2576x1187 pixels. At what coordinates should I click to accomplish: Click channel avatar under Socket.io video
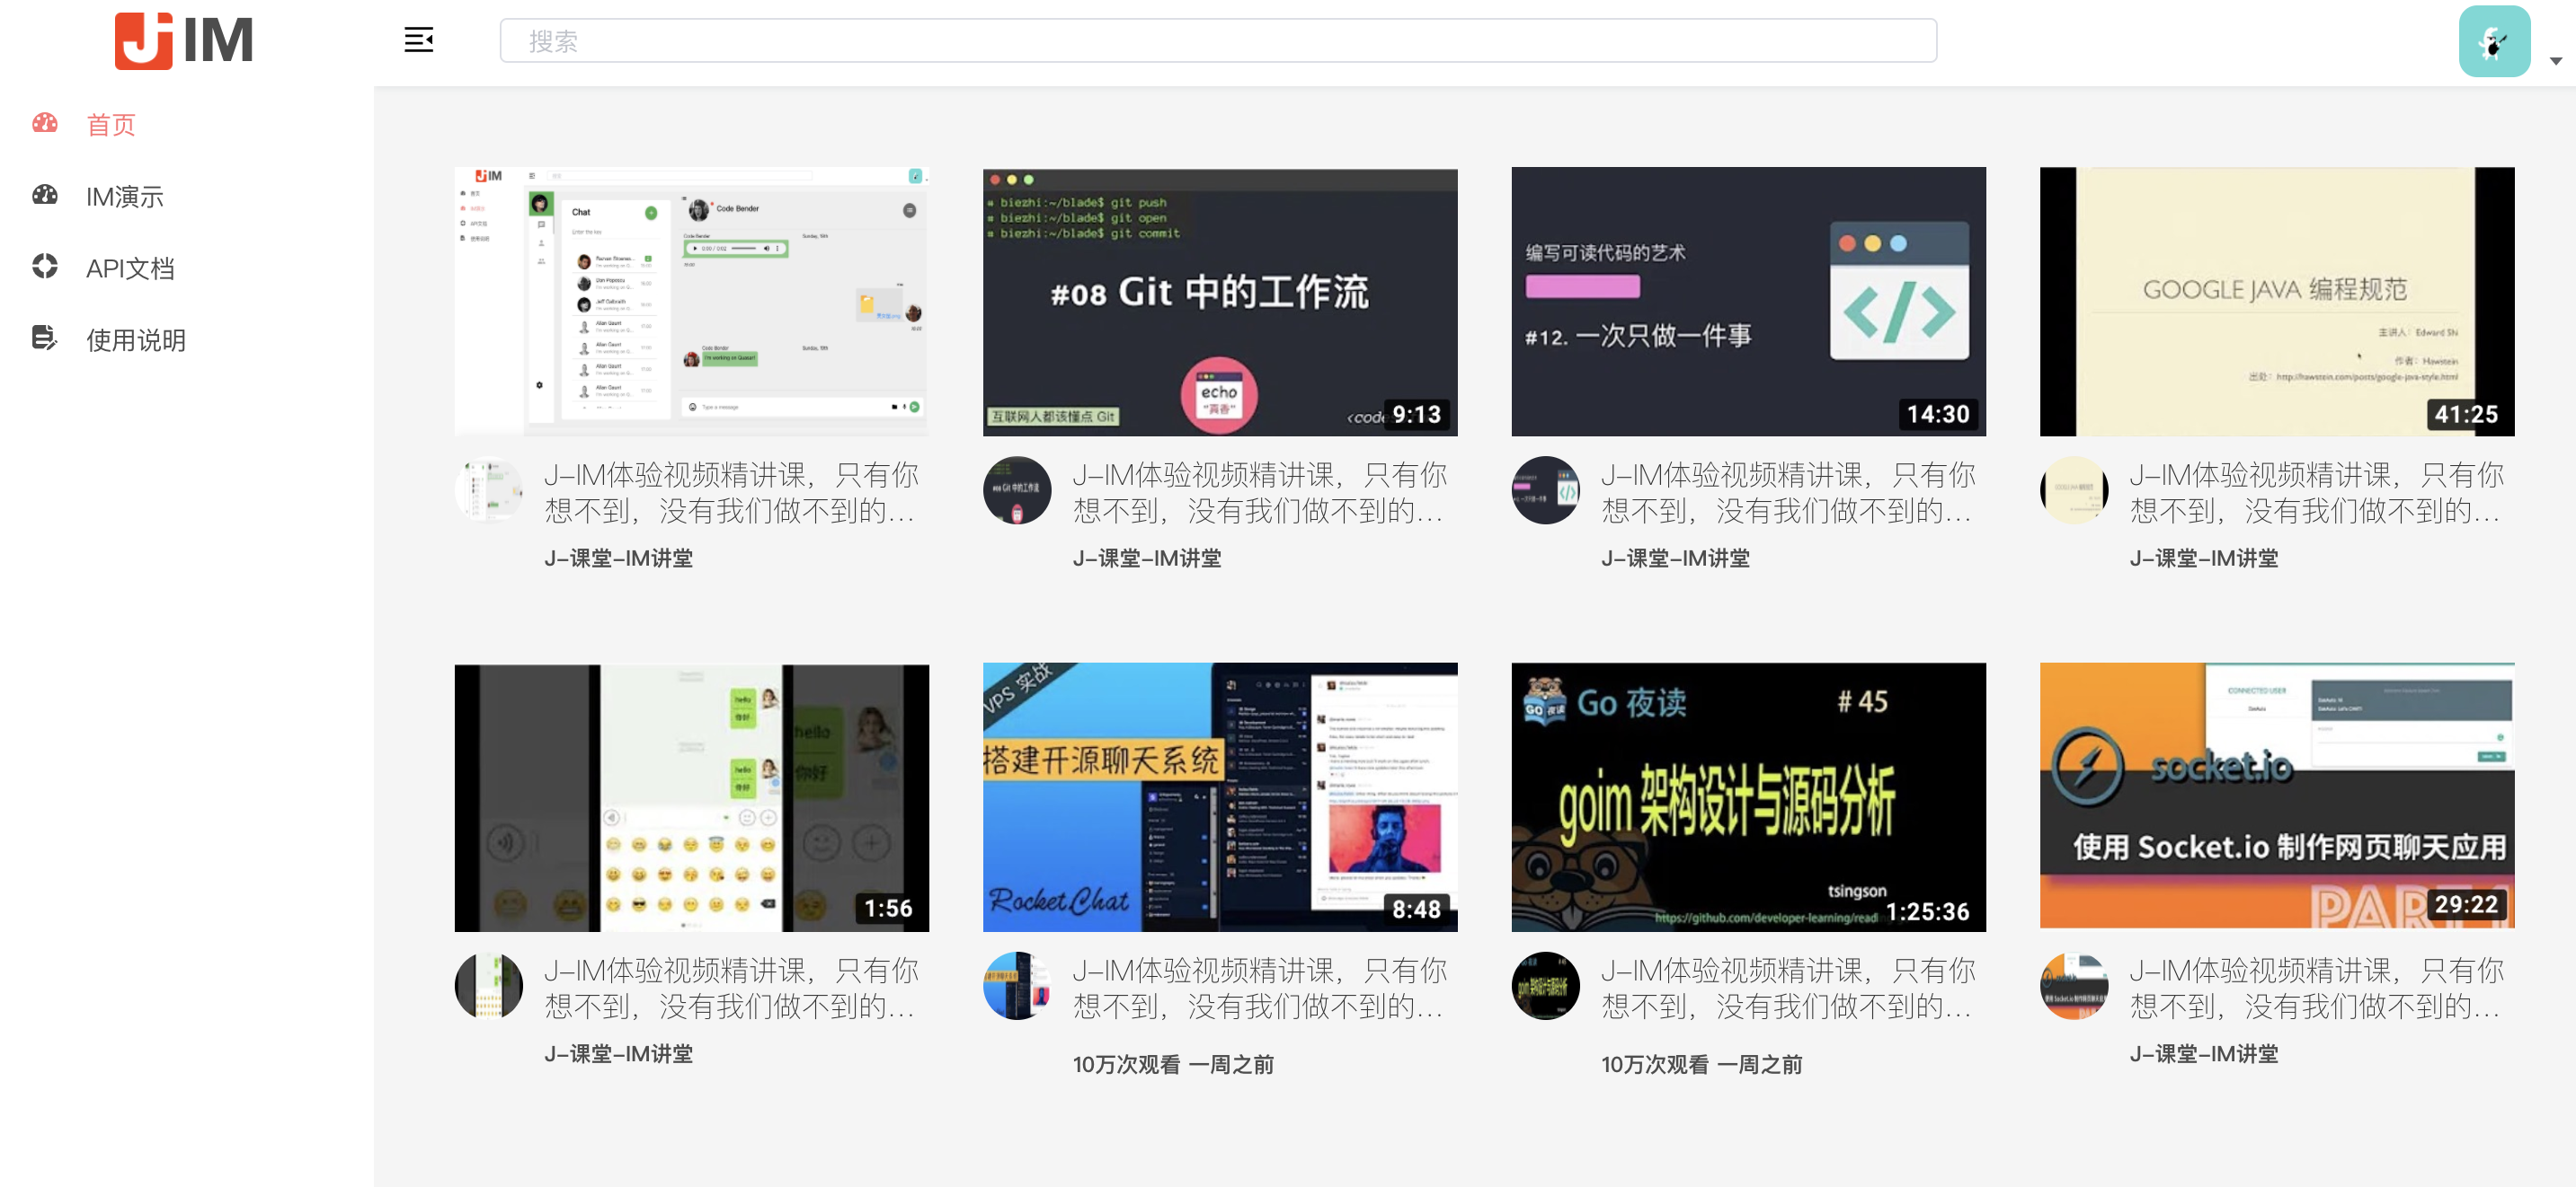(2074, 986)
